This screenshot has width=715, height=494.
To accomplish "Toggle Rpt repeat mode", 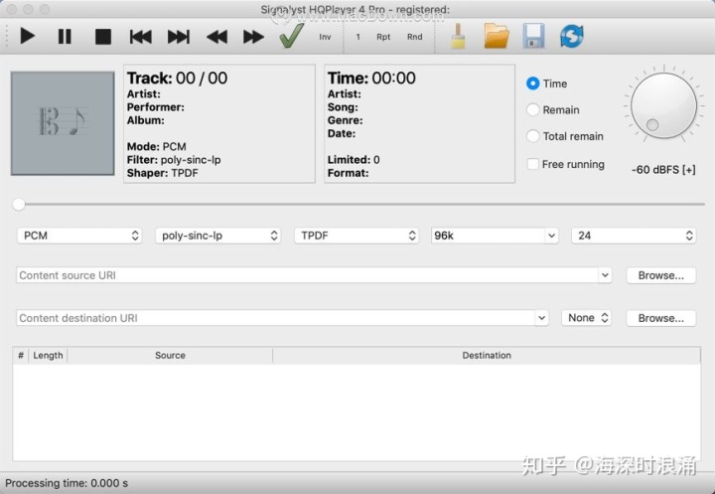I will [383, 37].
